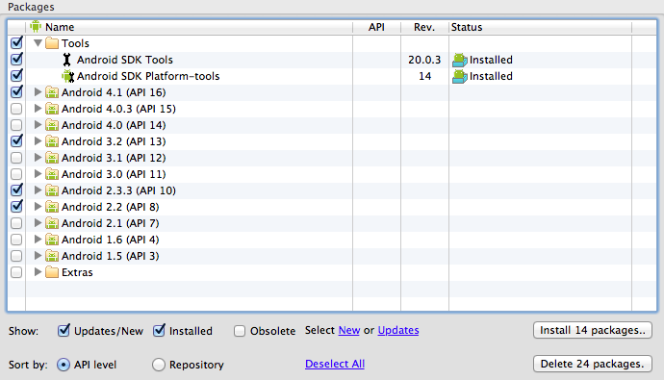Screen dimensions: 664x380
Task: Click the Deselect All link
Action: pyautogui.click(x=335, y=364)
